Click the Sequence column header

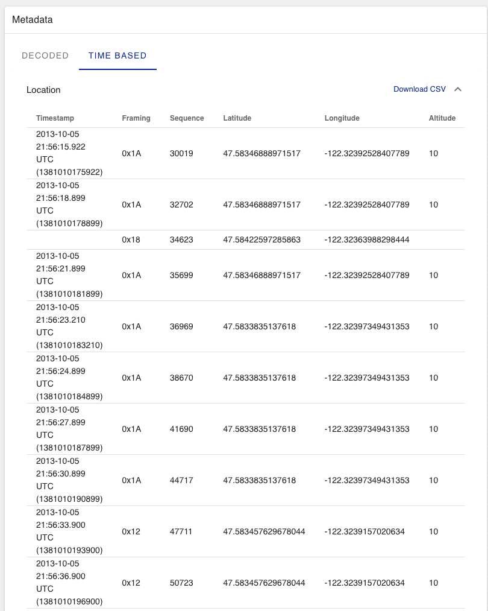pyautogui.click(x=187, y=118)
